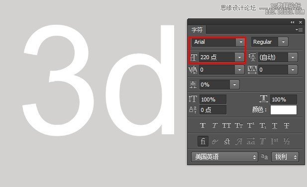Viewport: 307px width, 187px height.
Task: Apply Superscript formatting icon
Action: coord(251,125)
